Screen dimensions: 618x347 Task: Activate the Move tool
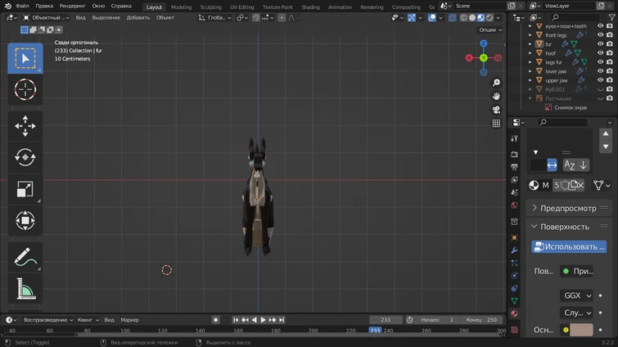pos(25,126)
